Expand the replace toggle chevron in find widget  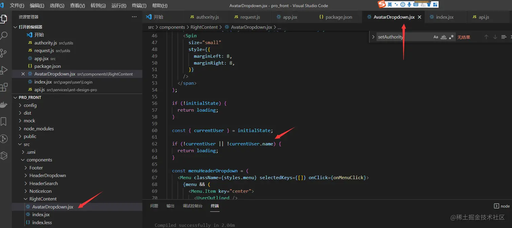tap(373, 37)
